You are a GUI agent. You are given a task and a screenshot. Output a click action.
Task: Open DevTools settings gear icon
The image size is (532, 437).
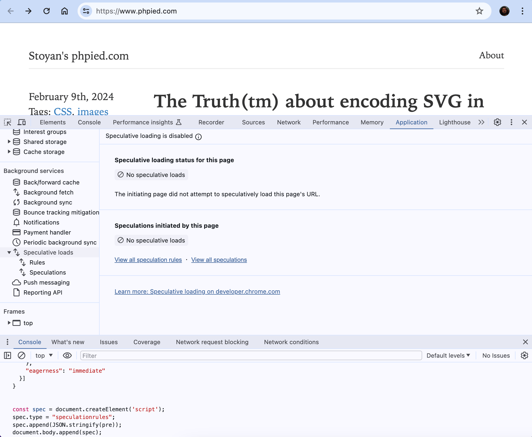497,122
